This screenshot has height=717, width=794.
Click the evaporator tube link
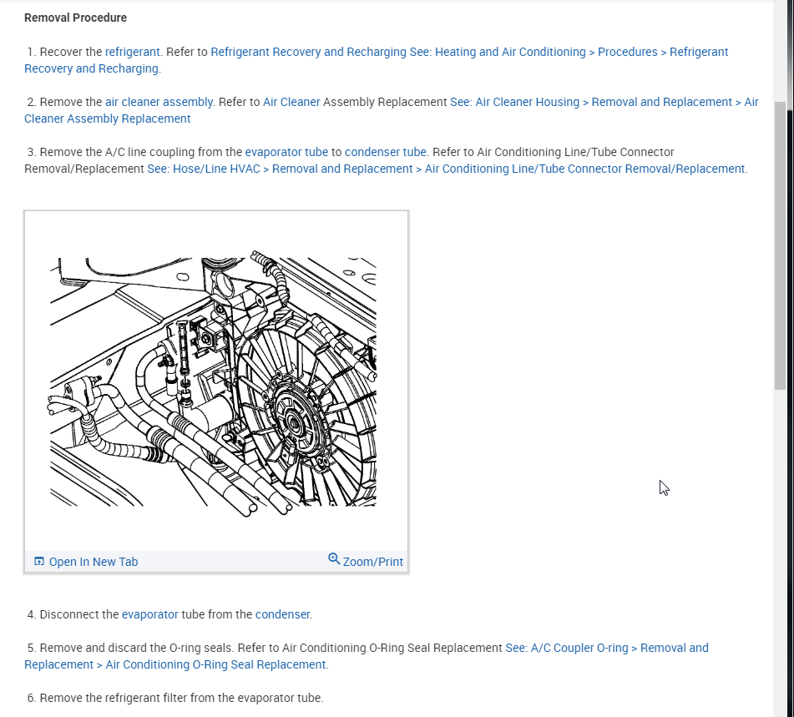[x=286, y=153]
